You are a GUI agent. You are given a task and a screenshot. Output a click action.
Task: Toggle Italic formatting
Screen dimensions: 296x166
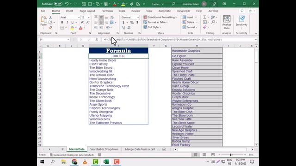coord(67,23)
